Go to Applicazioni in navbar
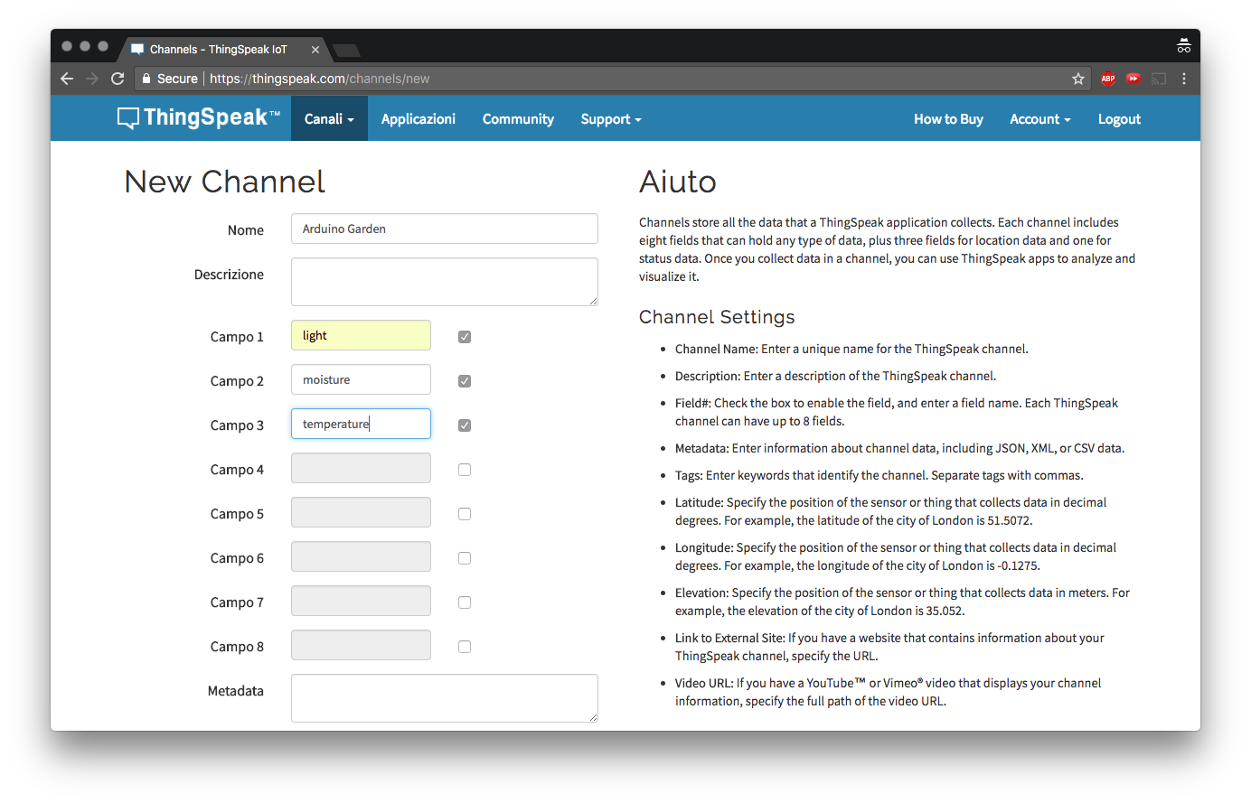This screenshot has height=803, width=1251. pyautogui.click(x=418, y=119)
